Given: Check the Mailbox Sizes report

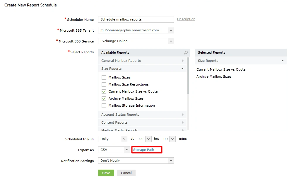Looking at the screenshot, I should [104, 77].
